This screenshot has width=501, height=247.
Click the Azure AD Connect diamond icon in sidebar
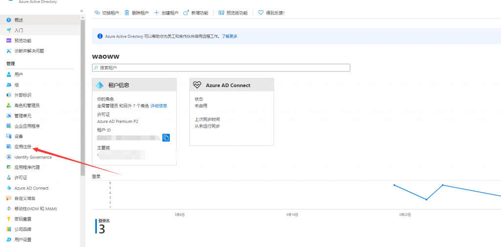pos(9,188)
